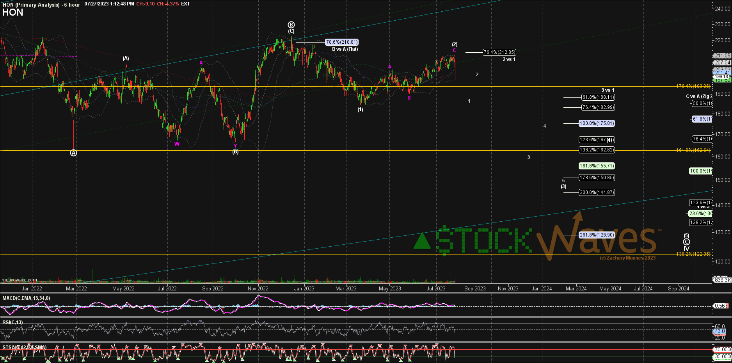
Task: Select the 78.6%(218.81) Fibonacci retracement label
Action: (341, 42)
